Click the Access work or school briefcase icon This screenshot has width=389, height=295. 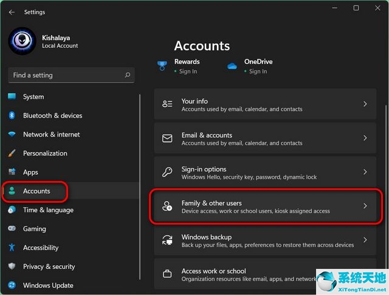click(167, 274)
